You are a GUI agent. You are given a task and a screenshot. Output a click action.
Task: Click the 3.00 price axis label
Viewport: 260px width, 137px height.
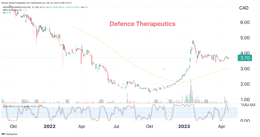tap(245, 69)
